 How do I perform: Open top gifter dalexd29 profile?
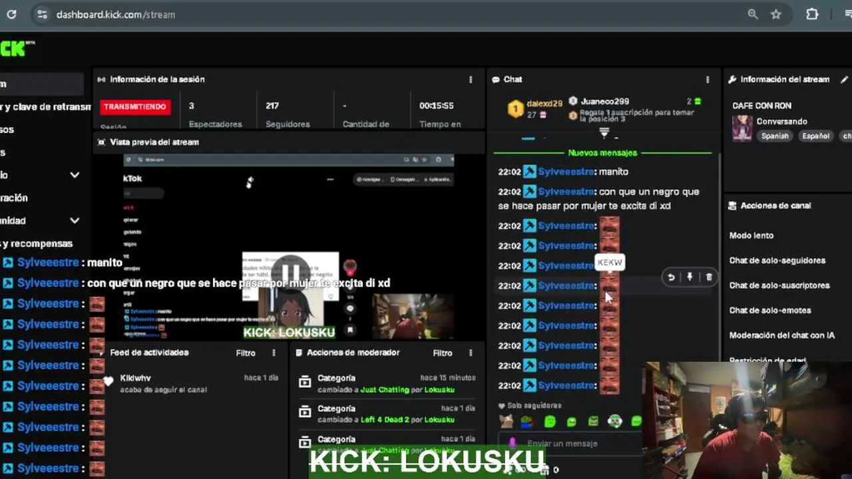point(544,104)
